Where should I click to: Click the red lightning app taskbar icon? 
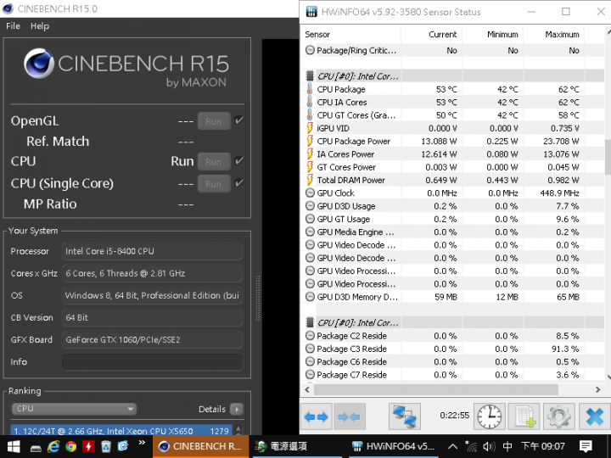(x=88, y=446)
